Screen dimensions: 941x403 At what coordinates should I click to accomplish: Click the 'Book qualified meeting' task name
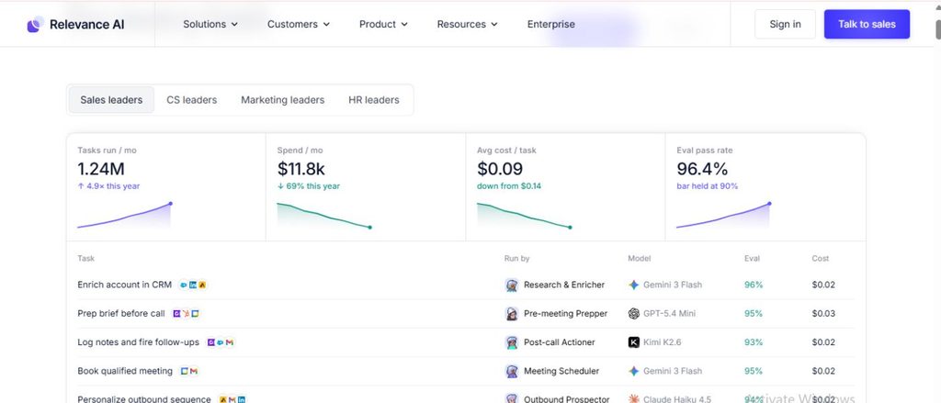(125, 371)
